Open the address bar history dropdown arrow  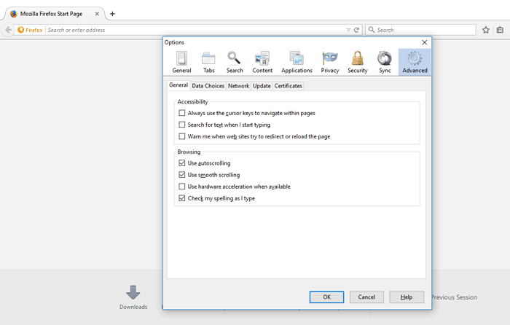point(348,30)
